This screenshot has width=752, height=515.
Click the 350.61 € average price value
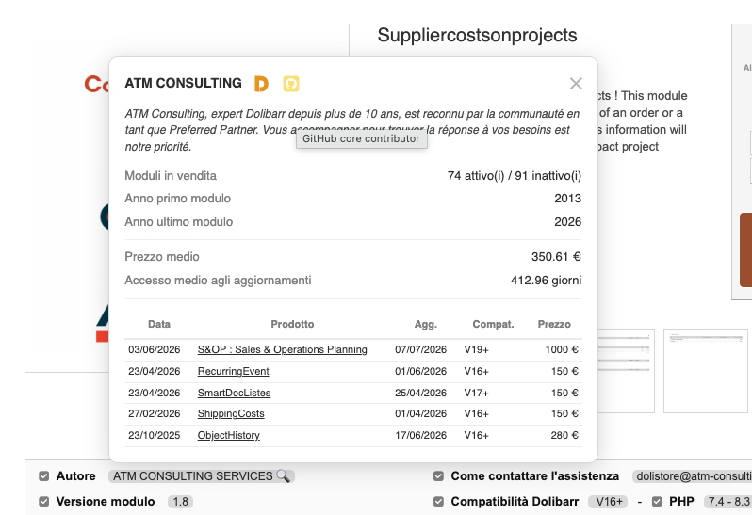(x=556, y=257)
